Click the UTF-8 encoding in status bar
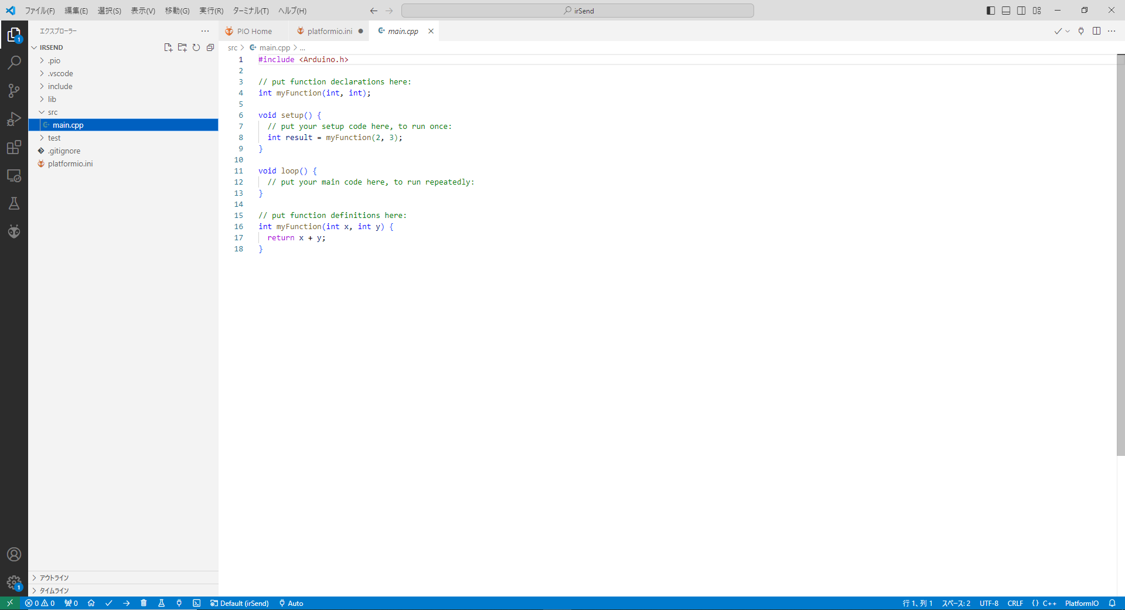Viewport: 1125px width, 610px height. 988,603
